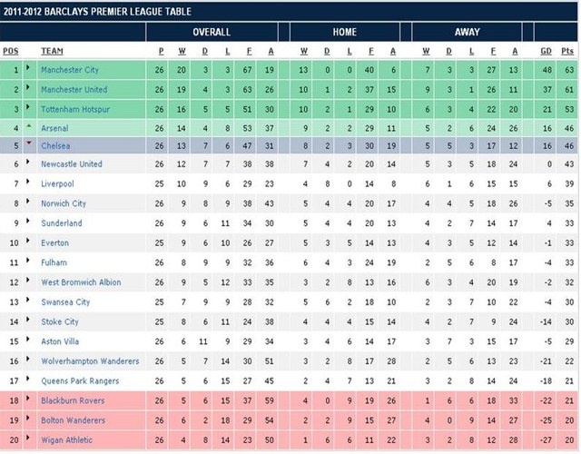Image resolution: width=581 pixels, height=454 pixels.
Task: Open the Norwich City team link
Action: (x=64, y=204)
